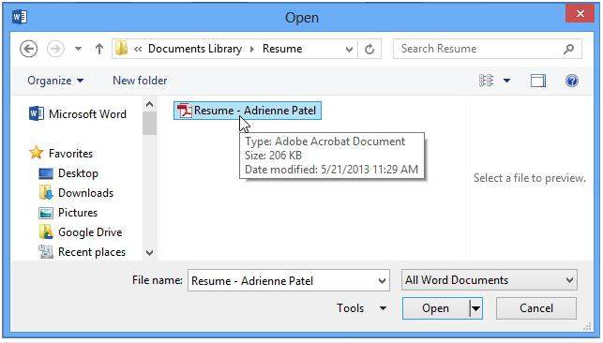The height and width of the screenshot is (343, 603).
Task: Open Google Drive from Favorites
Action: [x=90, y=232]
